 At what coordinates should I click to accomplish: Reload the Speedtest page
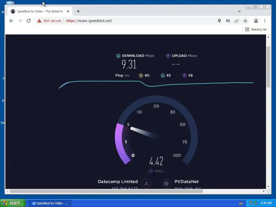point(29,21)
